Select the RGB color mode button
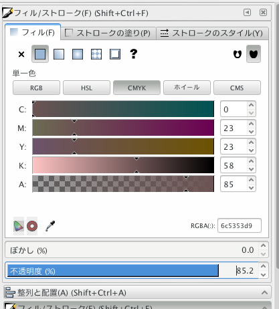This screenshot has height=309, width=279. coord(36,88)
